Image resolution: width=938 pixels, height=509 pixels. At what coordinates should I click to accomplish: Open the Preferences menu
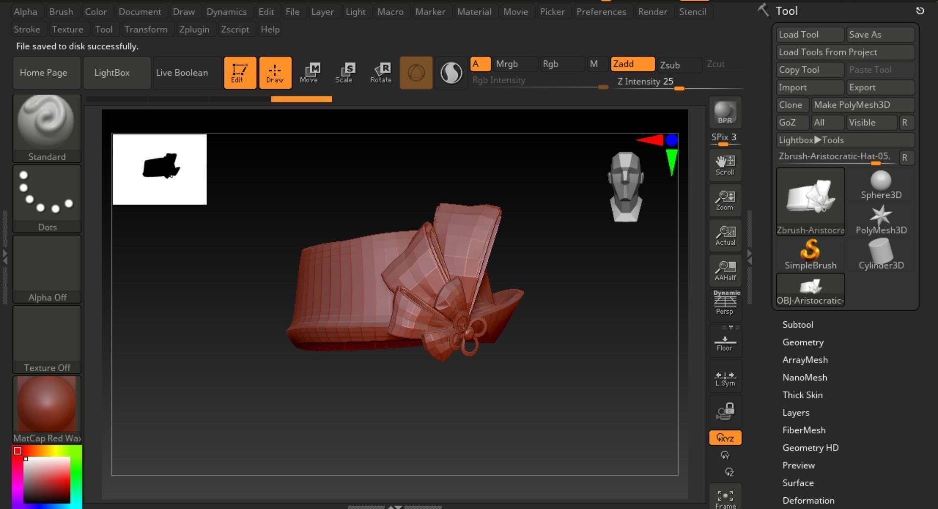(x=601, y=12)
